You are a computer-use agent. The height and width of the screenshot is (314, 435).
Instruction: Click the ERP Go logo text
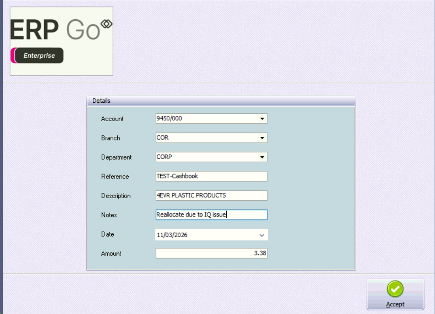click(x=55, y=31)
